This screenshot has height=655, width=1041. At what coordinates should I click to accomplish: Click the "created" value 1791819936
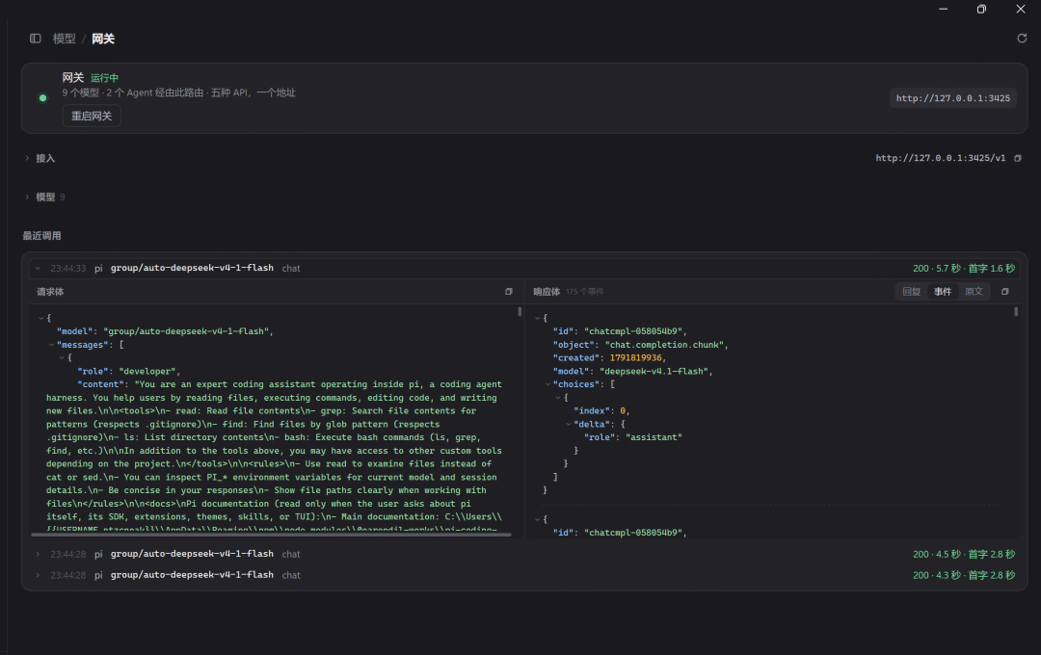click(x=635, y=357)
